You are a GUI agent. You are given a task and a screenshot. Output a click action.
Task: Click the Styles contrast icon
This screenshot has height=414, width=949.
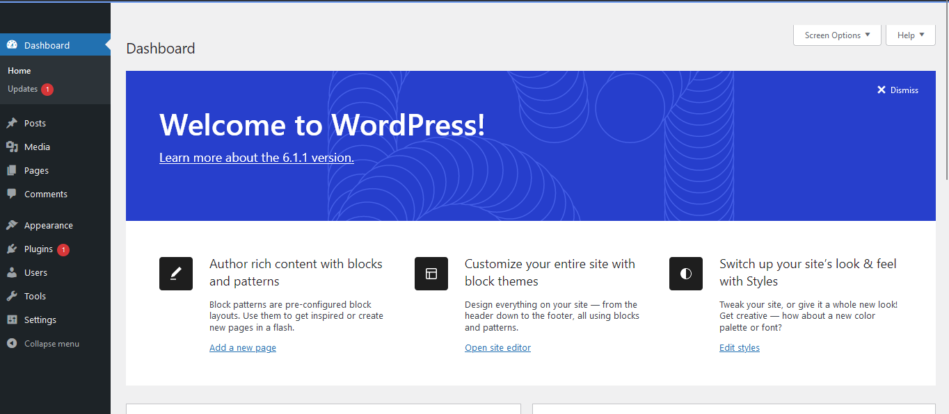point(686,274)
